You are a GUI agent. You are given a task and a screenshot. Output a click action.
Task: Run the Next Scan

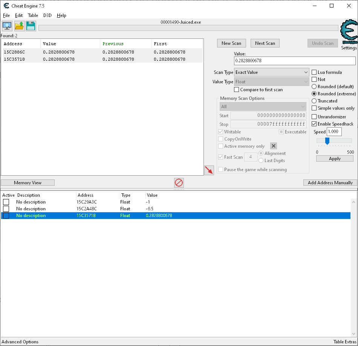(265, 43)
